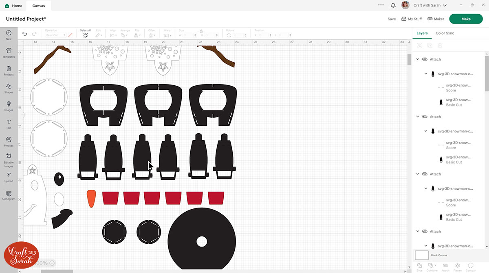Image resolution: width=489 pixels, height=273 pixels.
Task: Undo the last action
Action: 24,34
